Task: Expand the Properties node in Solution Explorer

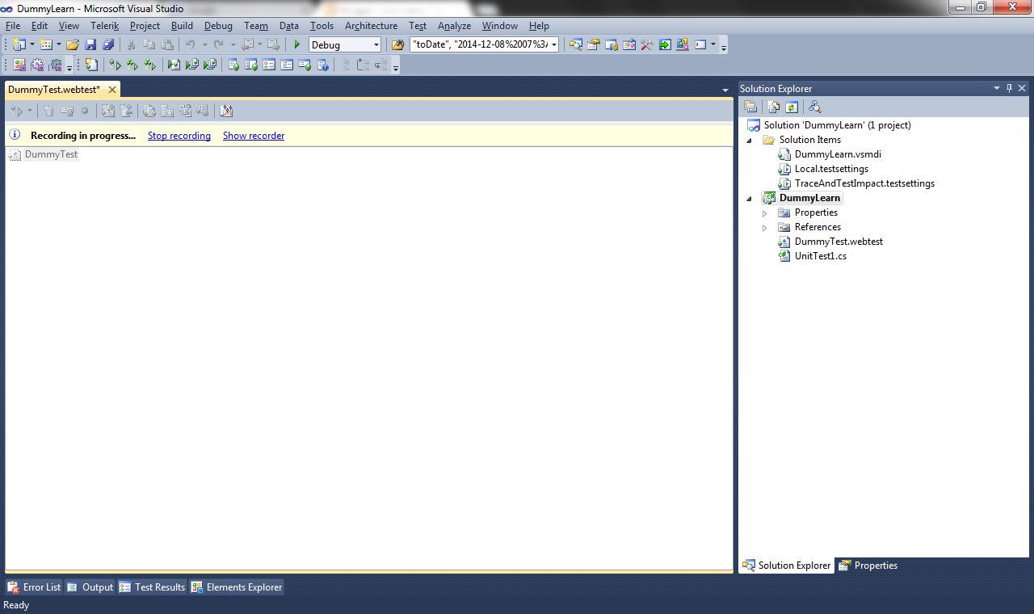Action: 765,212
